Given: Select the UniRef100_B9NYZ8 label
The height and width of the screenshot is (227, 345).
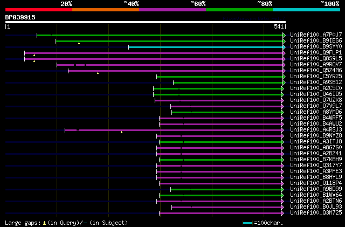Looking at the screenshot, I should tap(316, 136).
